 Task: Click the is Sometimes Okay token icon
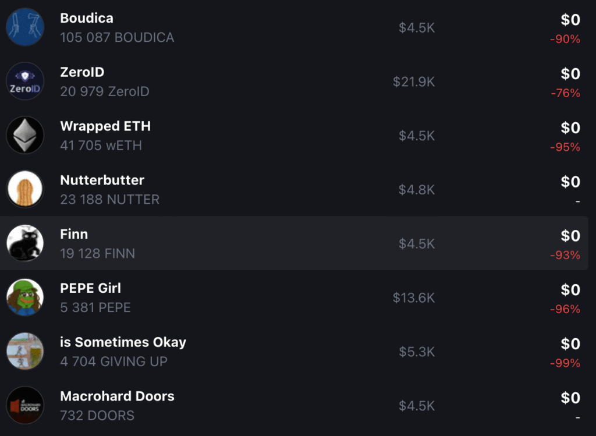coord(25,352)
